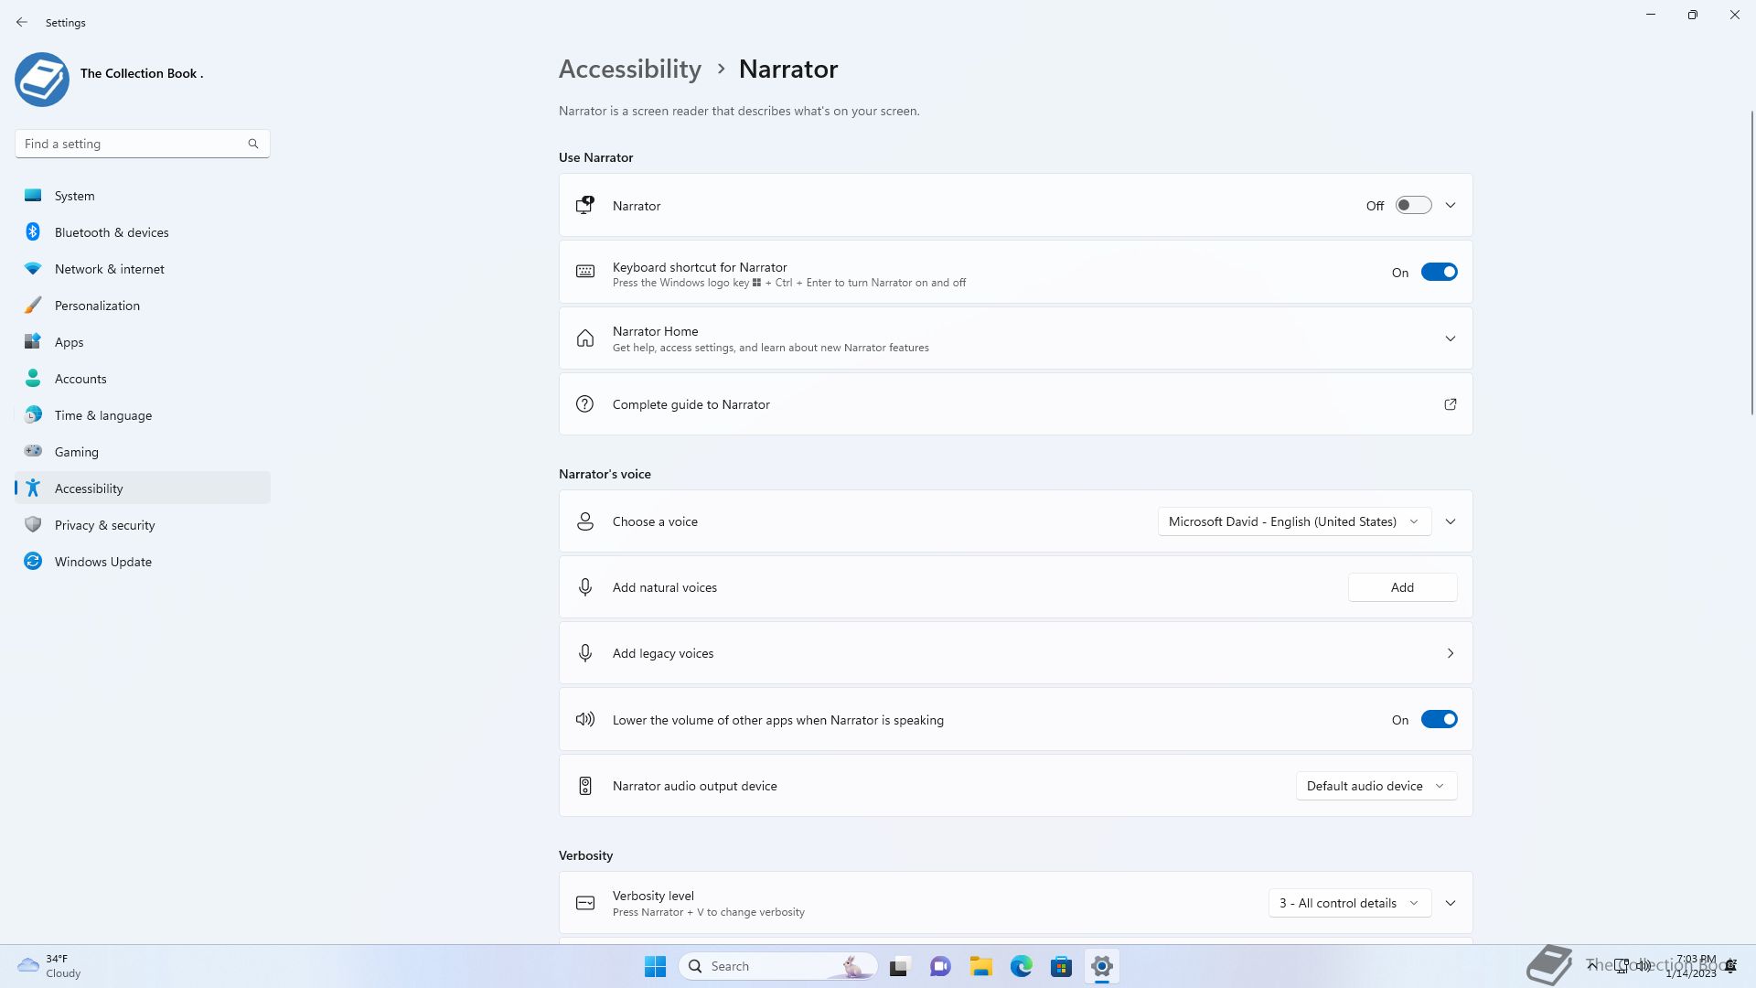This screenshot has height=988, width=1756.
Task: Open Complete guide to Narrator
Action: [1015, 404]
